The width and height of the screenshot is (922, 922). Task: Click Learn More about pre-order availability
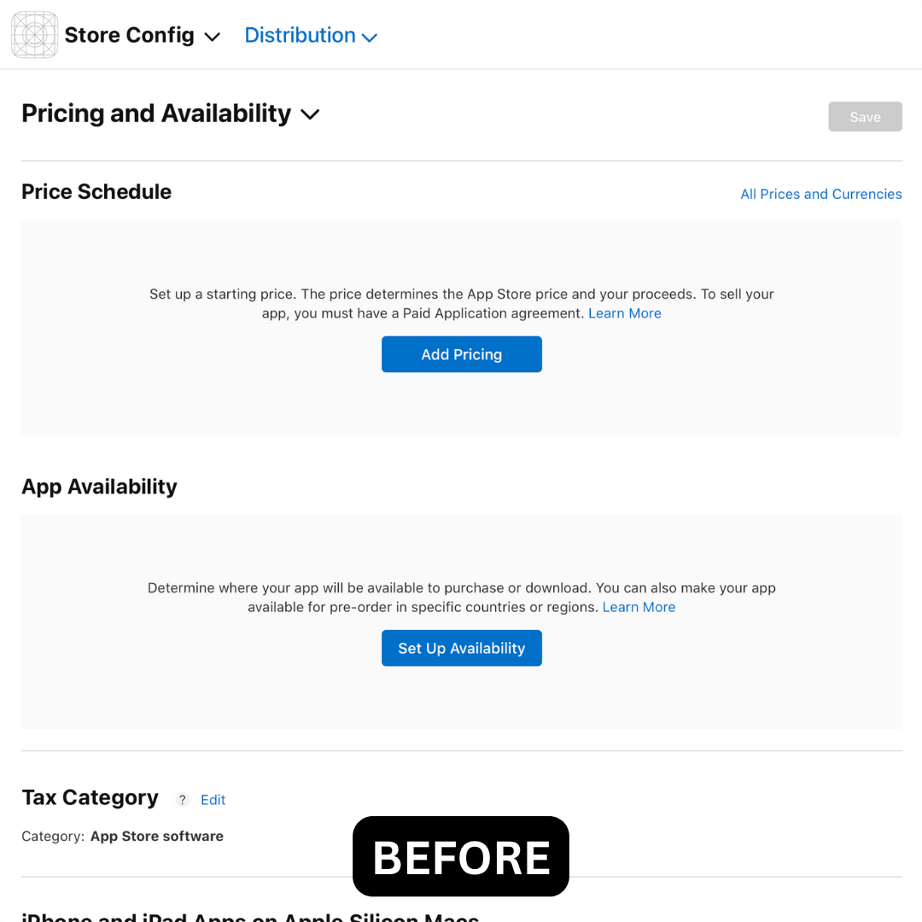coord(639,607)
